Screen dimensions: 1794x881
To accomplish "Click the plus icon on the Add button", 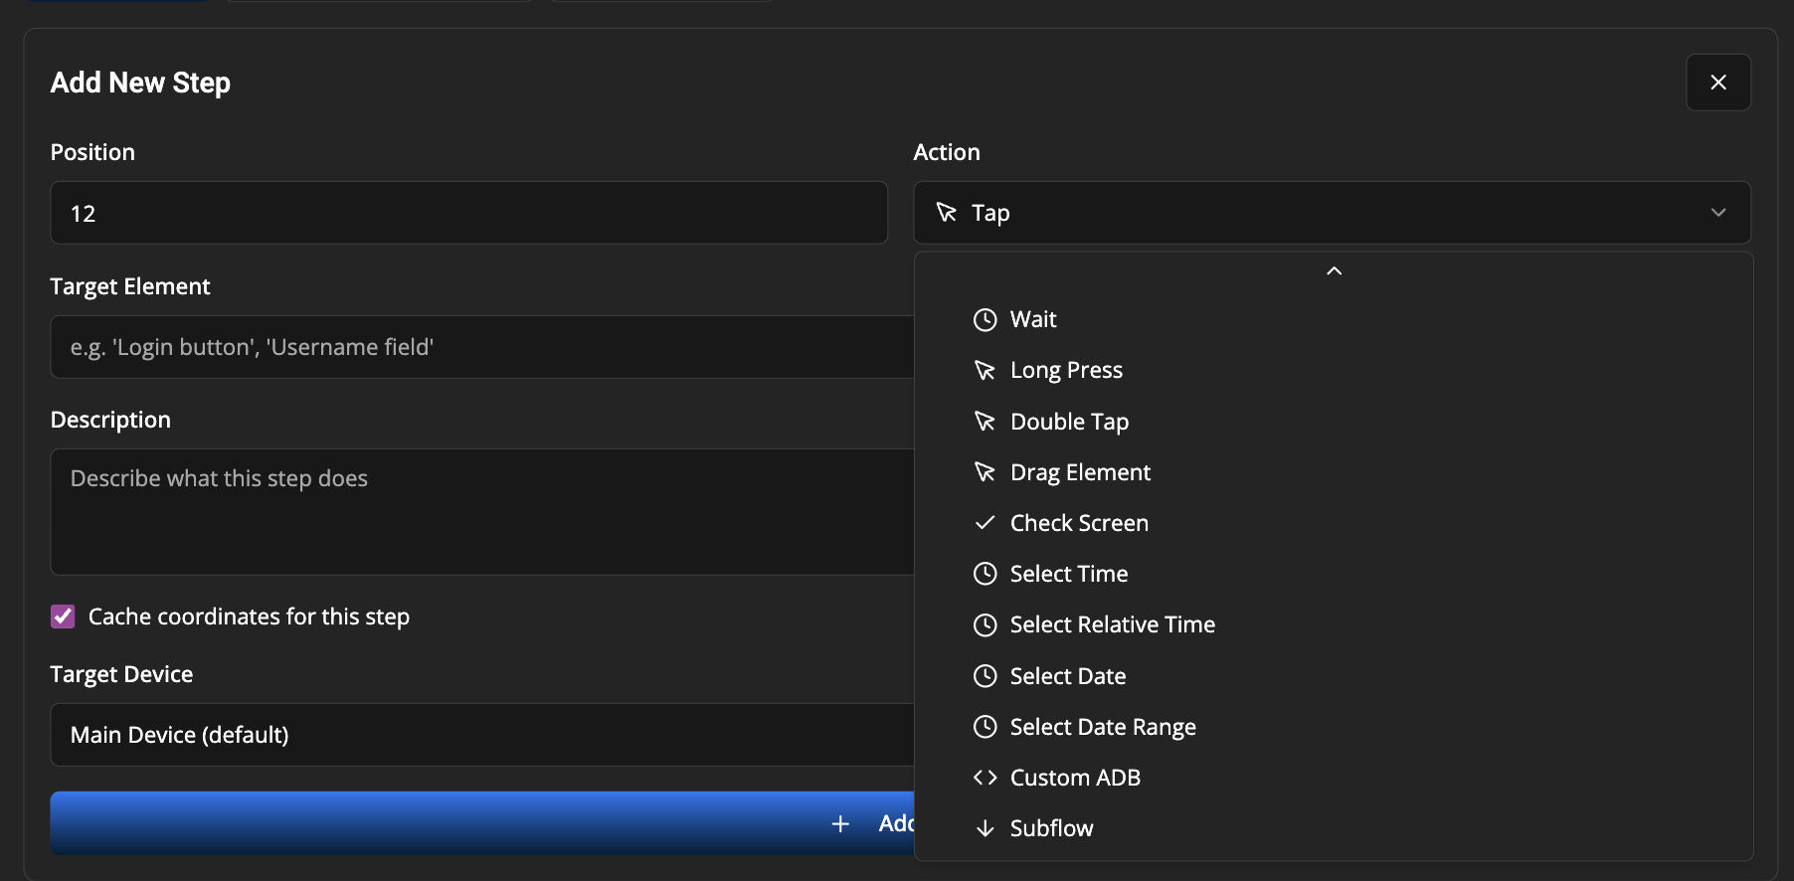I will (840, 823).
